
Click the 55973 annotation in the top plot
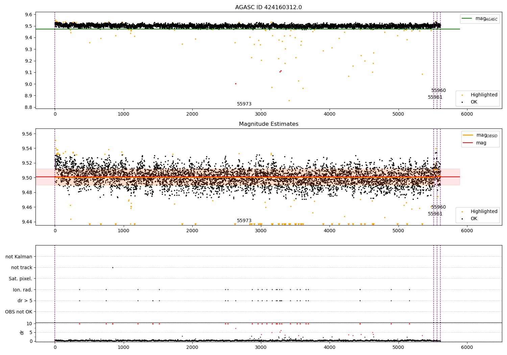pos(244,104)
